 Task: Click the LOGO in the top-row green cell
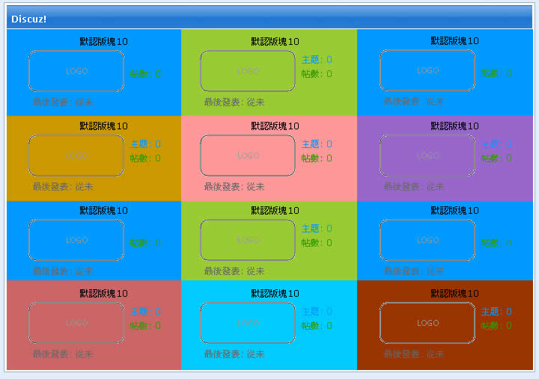click(248, 71)
